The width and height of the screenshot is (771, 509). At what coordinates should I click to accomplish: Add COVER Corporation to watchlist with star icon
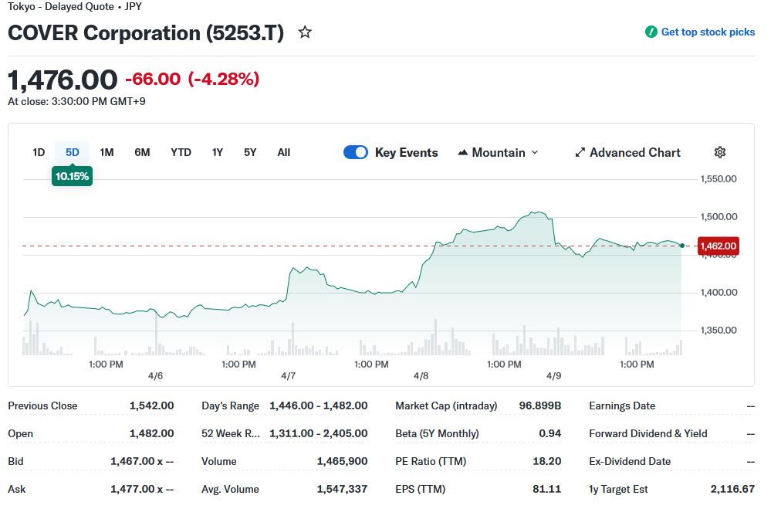coord(305,32)
